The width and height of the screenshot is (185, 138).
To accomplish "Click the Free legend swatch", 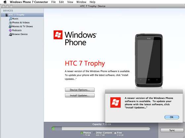I will tap(115, 133).
